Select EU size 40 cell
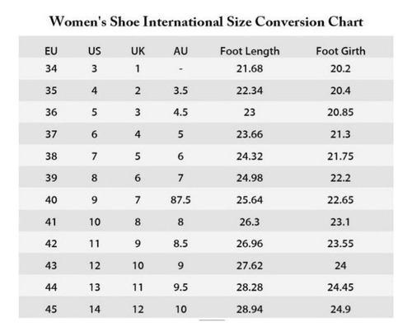Viewport: 412px width, 336px height. pos(51,200)
